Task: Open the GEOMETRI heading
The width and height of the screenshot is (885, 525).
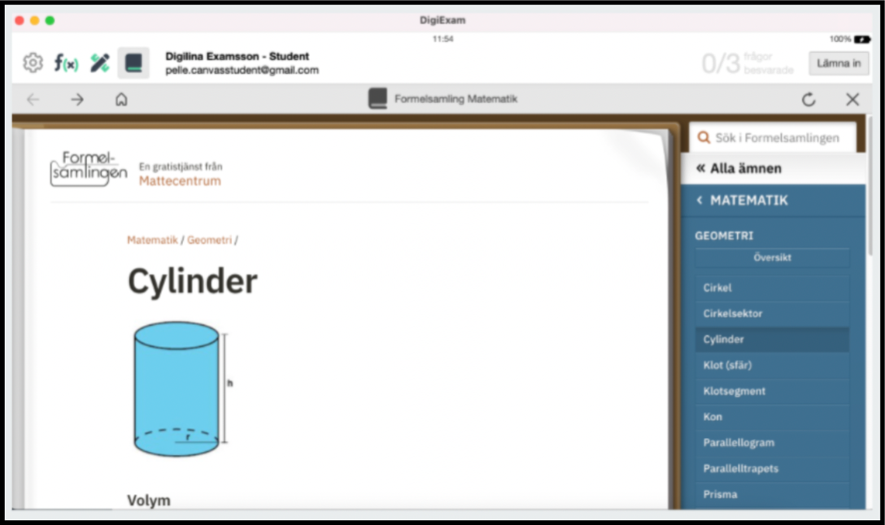Action: click(724, 236)
